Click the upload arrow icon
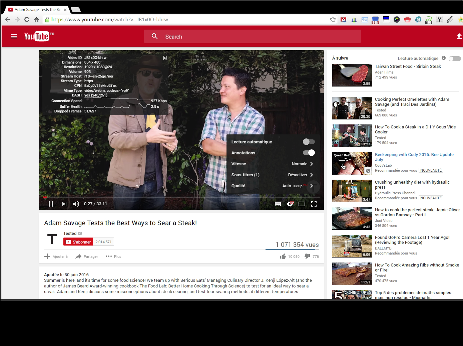This screenshot has height=346, width=463. pos(459,36)
